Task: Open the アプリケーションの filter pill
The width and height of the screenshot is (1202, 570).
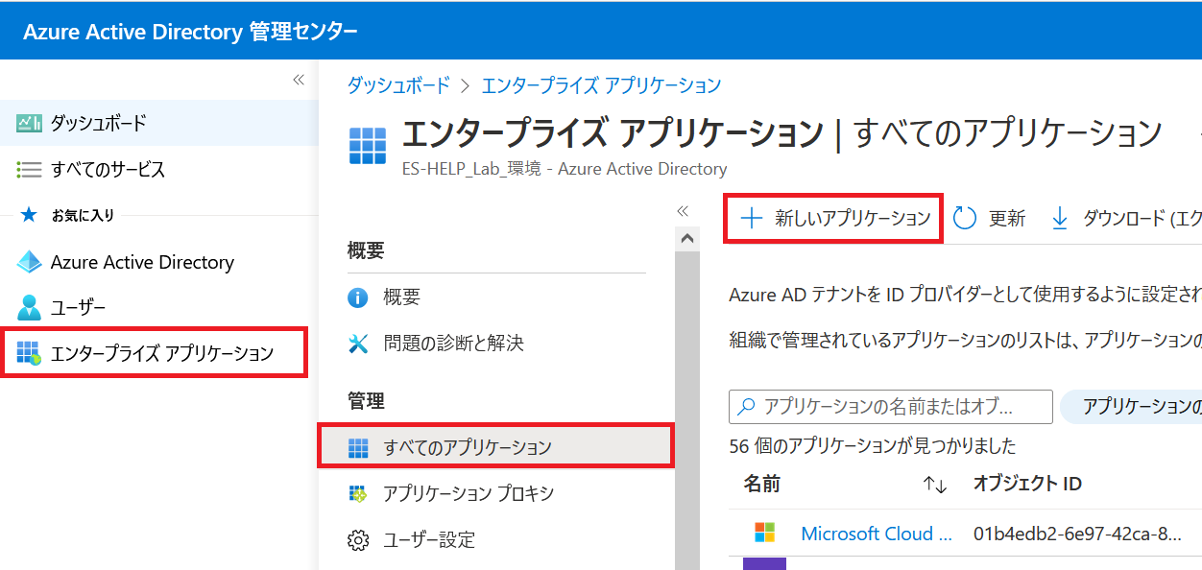Action: (1131, 406)
